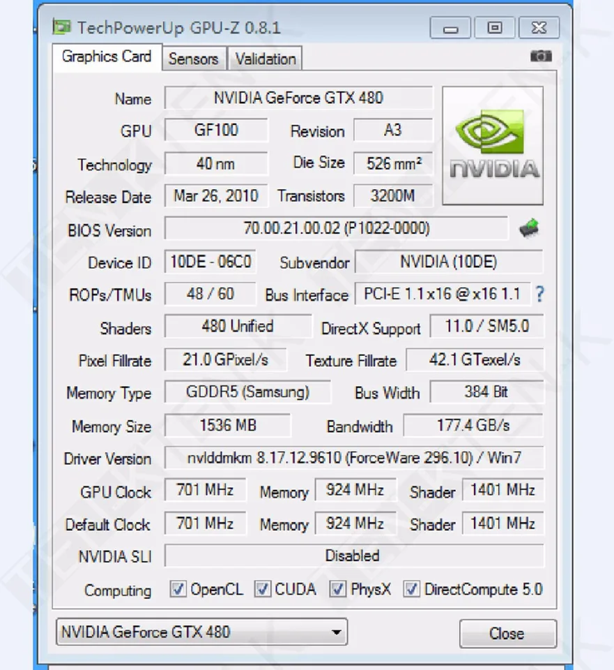This screenshot has width=614, height=670.
Task: Click the Name field showing GTX 480
Action: pyautogui.click(x=298, y=98)
